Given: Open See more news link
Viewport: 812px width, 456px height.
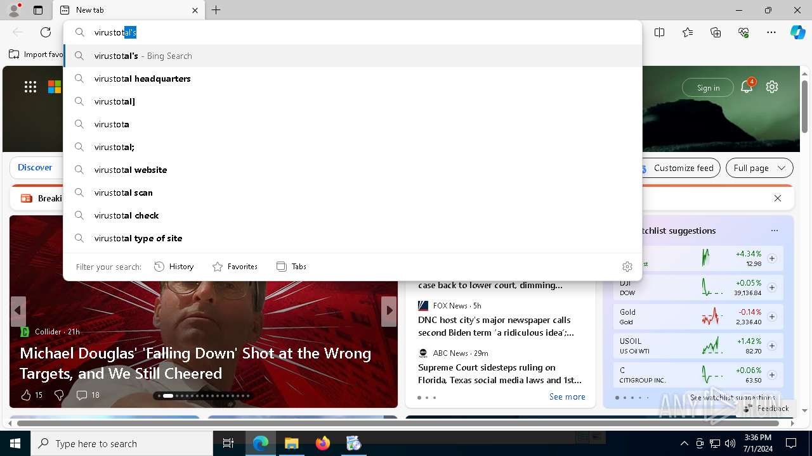Looking at the screenshot, I should pyautogui.click(x=567, y=396).
